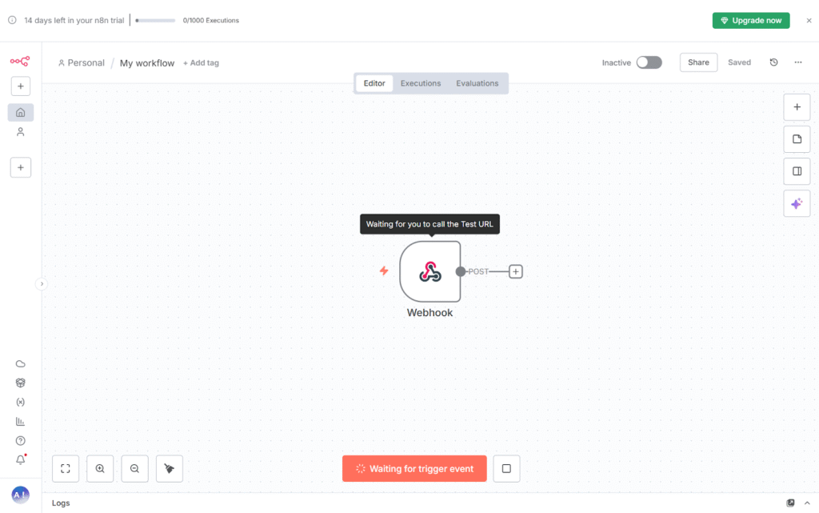Switch to the Evaluations tab
This screenshot has height=513, width=819.
pyautogui.click(x=477, y=83)
